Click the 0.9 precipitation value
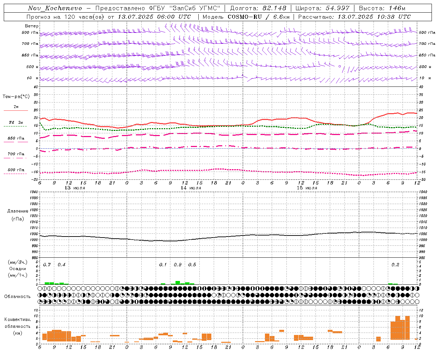Image resolution: width=437 pixels, height=350 pixels. (178, 265)
